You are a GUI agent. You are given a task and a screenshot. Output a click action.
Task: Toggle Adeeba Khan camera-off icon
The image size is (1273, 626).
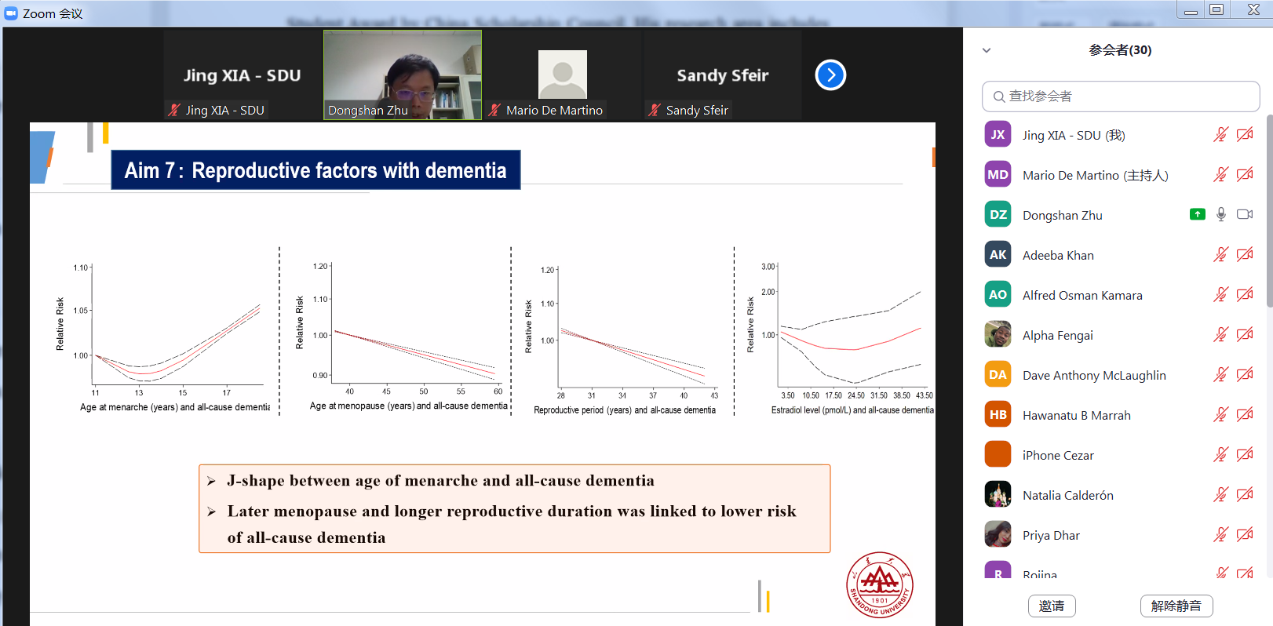1245,255
